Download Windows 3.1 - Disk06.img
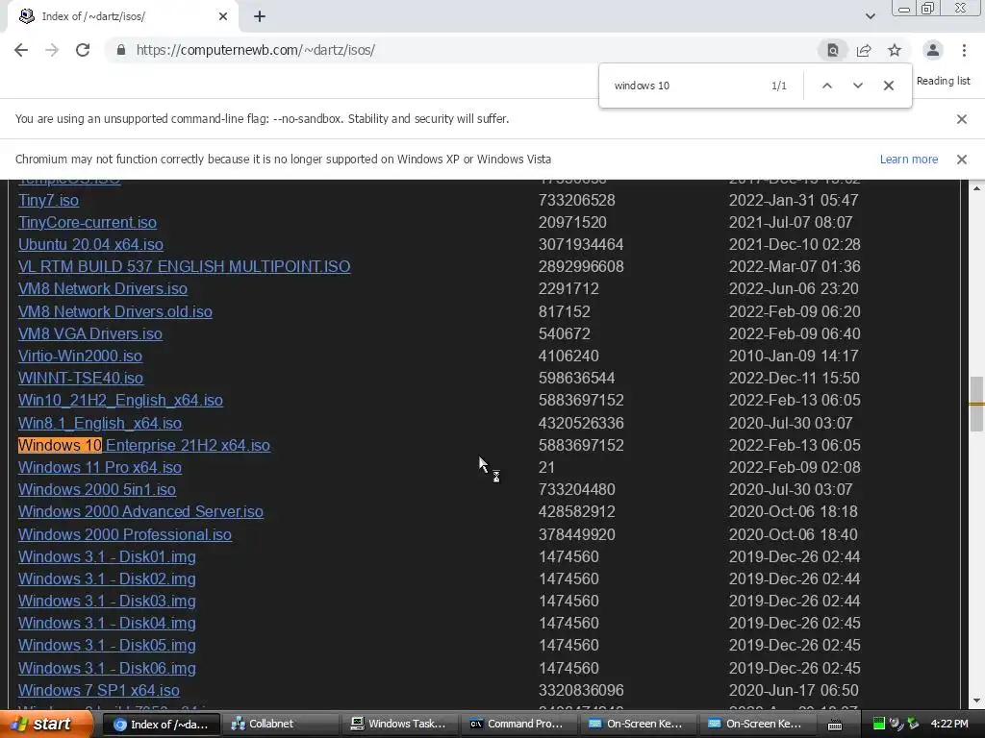985x738 pixels. 107,668
